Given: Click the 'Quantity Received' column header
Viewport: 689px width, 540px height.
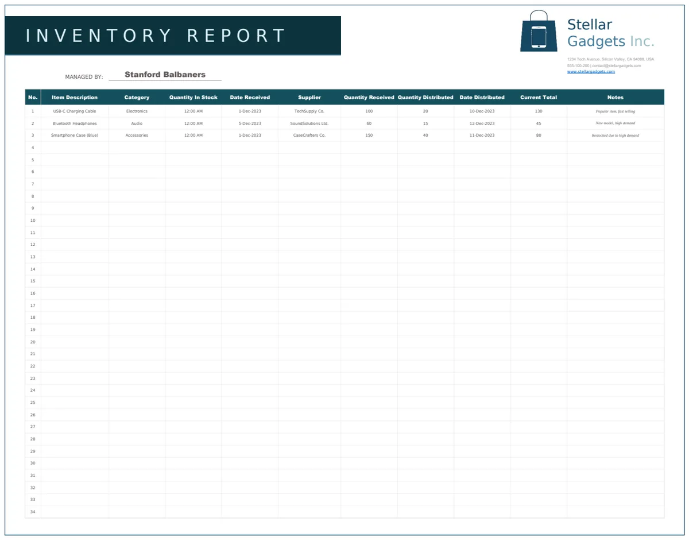Looking at the screenshot, I should (369, 97).
